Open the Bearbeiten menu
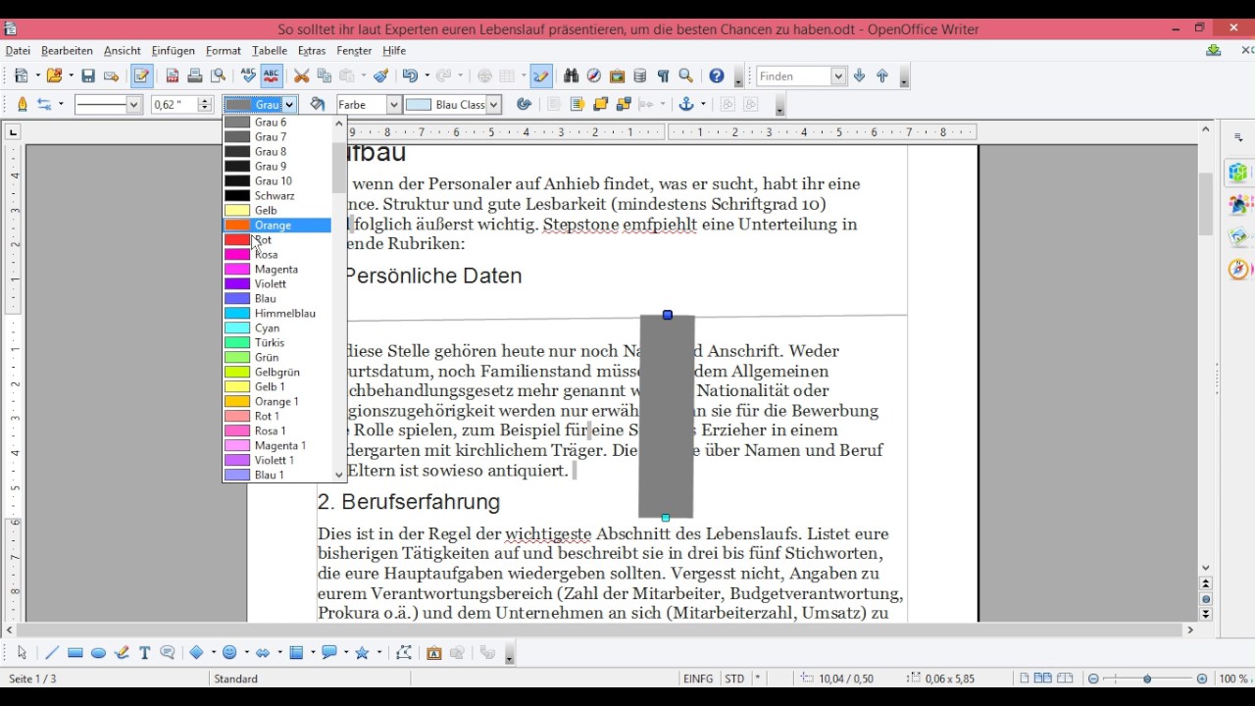The height and width of the screenshot is (706, 1255). (x=67, y=51)
